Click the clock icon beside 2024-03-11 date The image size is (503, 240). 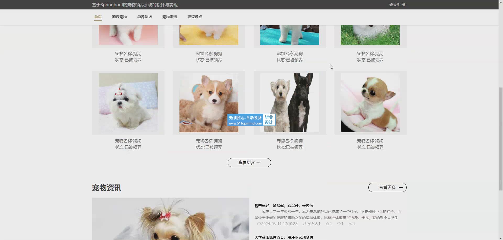[x=259, y=224]
